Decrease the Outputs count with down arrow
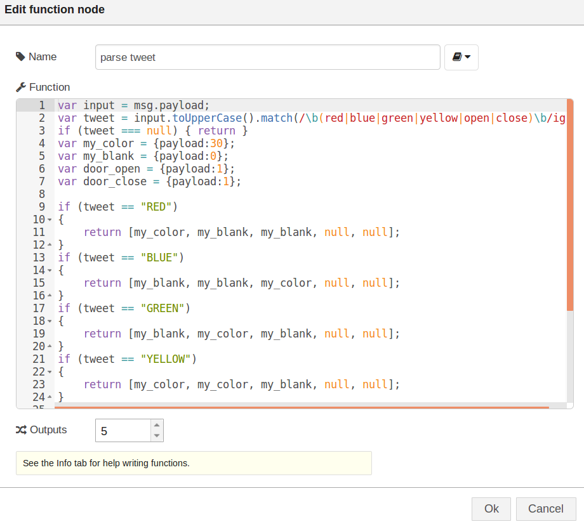The image size is (584, 524). point(157,436)
